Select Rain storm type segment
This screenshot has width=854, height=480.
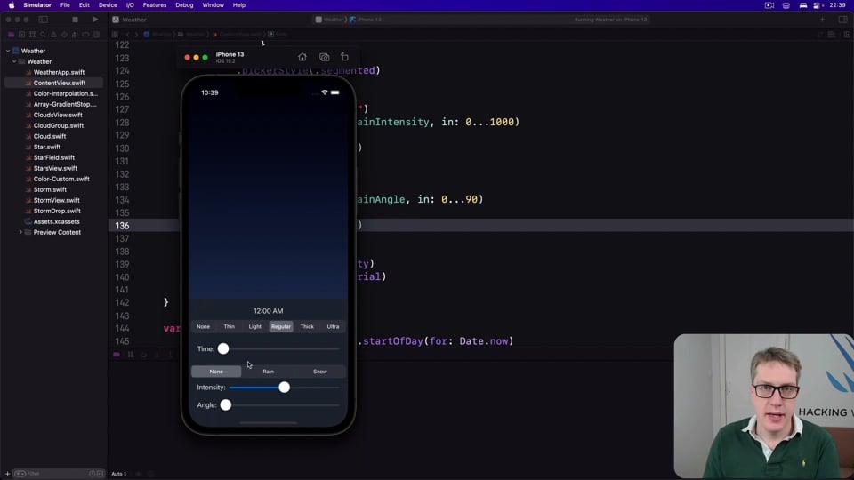pos(269,372)
